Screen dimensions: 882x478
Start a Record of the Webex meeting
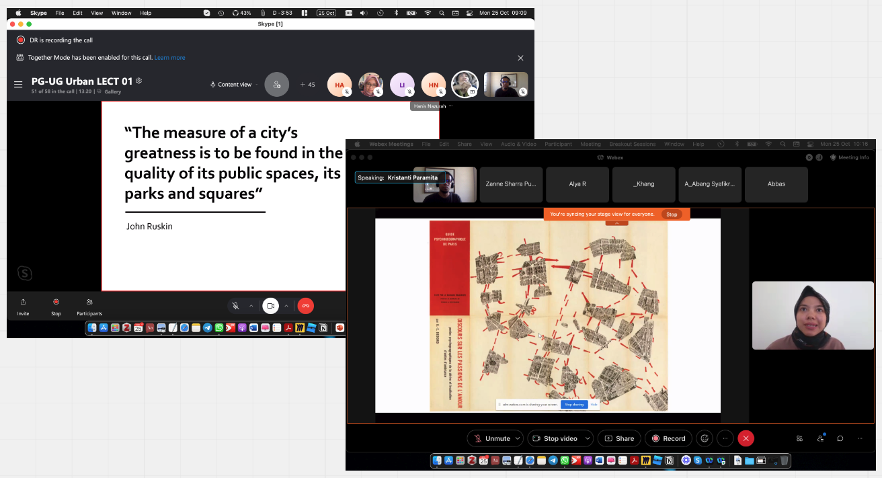[668, 438]
